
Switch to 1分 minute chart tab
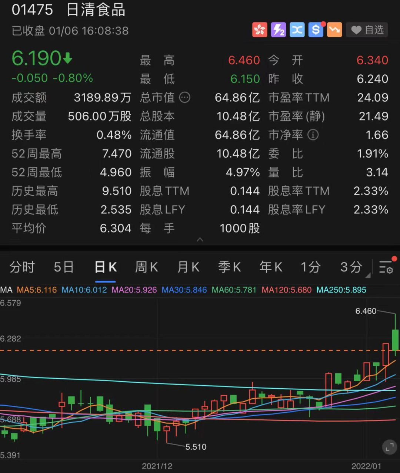311,267
